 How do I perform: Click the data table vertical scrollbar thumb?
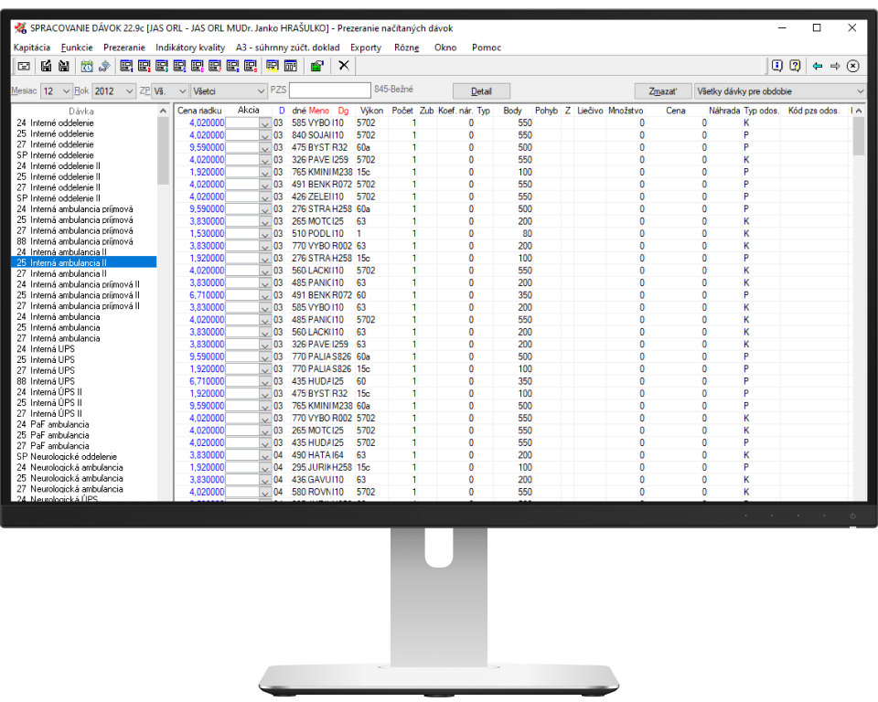pyautogui.click(x=859, y=136)
